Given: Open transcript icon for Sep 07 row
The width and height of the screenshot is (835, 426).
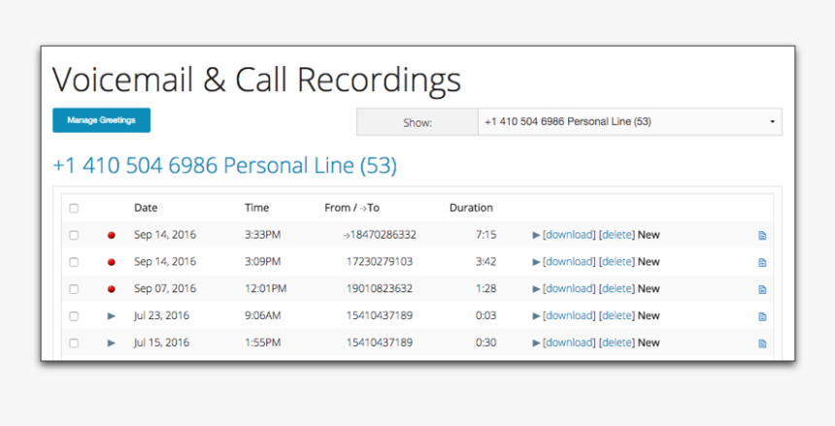Looking at the screenshot, I should click(762, 289).
